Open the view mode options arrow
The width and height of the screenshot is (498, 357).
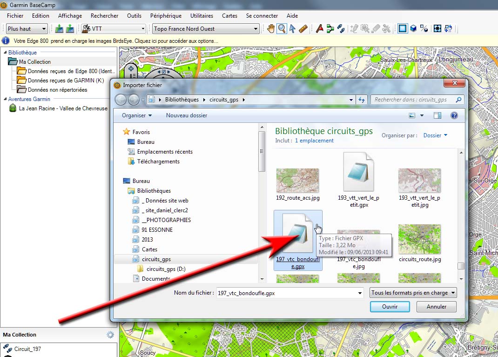tap(422, 115)
